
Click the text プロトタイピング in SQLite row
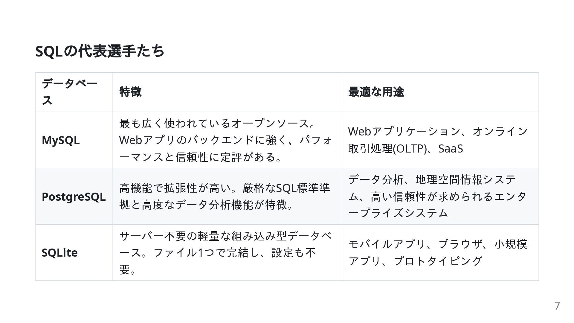[x=438, y=261]
